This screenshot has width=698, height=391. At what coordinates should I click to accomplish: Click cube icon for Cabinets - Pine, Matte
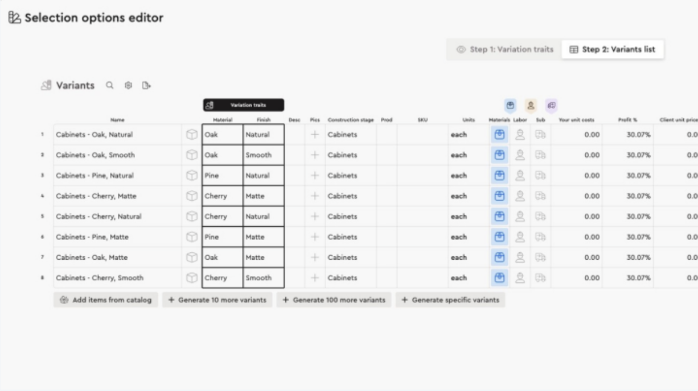192,237
